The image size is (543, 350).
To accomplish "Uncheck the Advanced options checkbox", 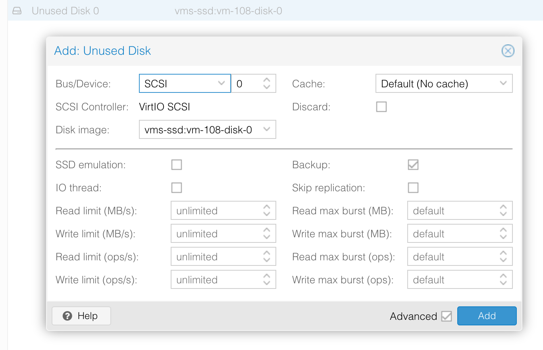I will (x=447, y=316).
